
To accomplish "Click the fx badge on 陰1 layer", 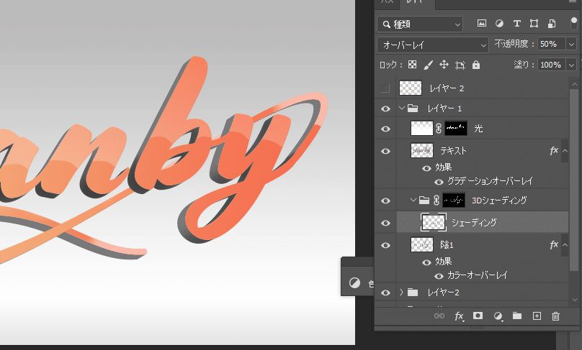I will pyautogui.click(x=554, y=244).
